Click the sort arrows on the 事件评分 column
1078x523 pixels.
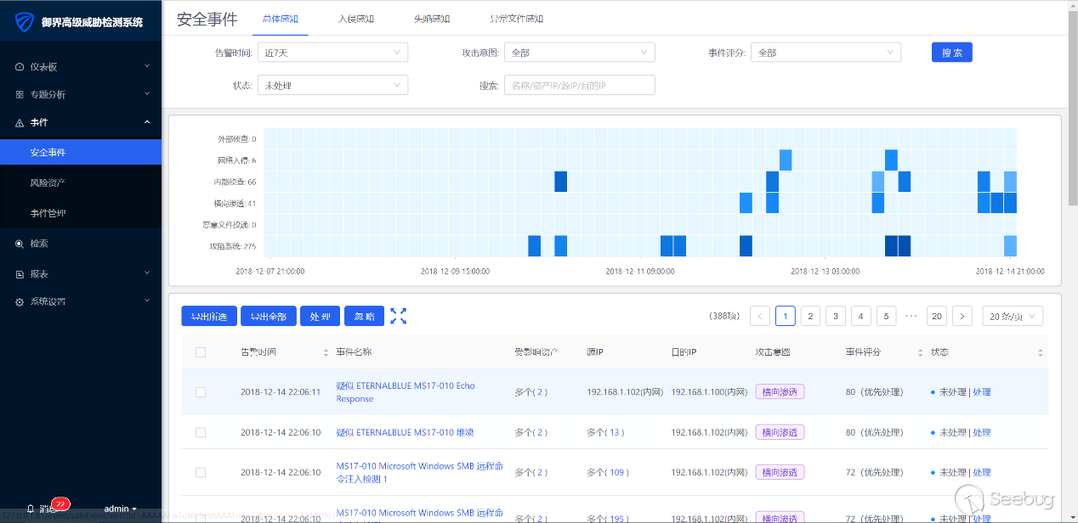[x=921, y=352]
